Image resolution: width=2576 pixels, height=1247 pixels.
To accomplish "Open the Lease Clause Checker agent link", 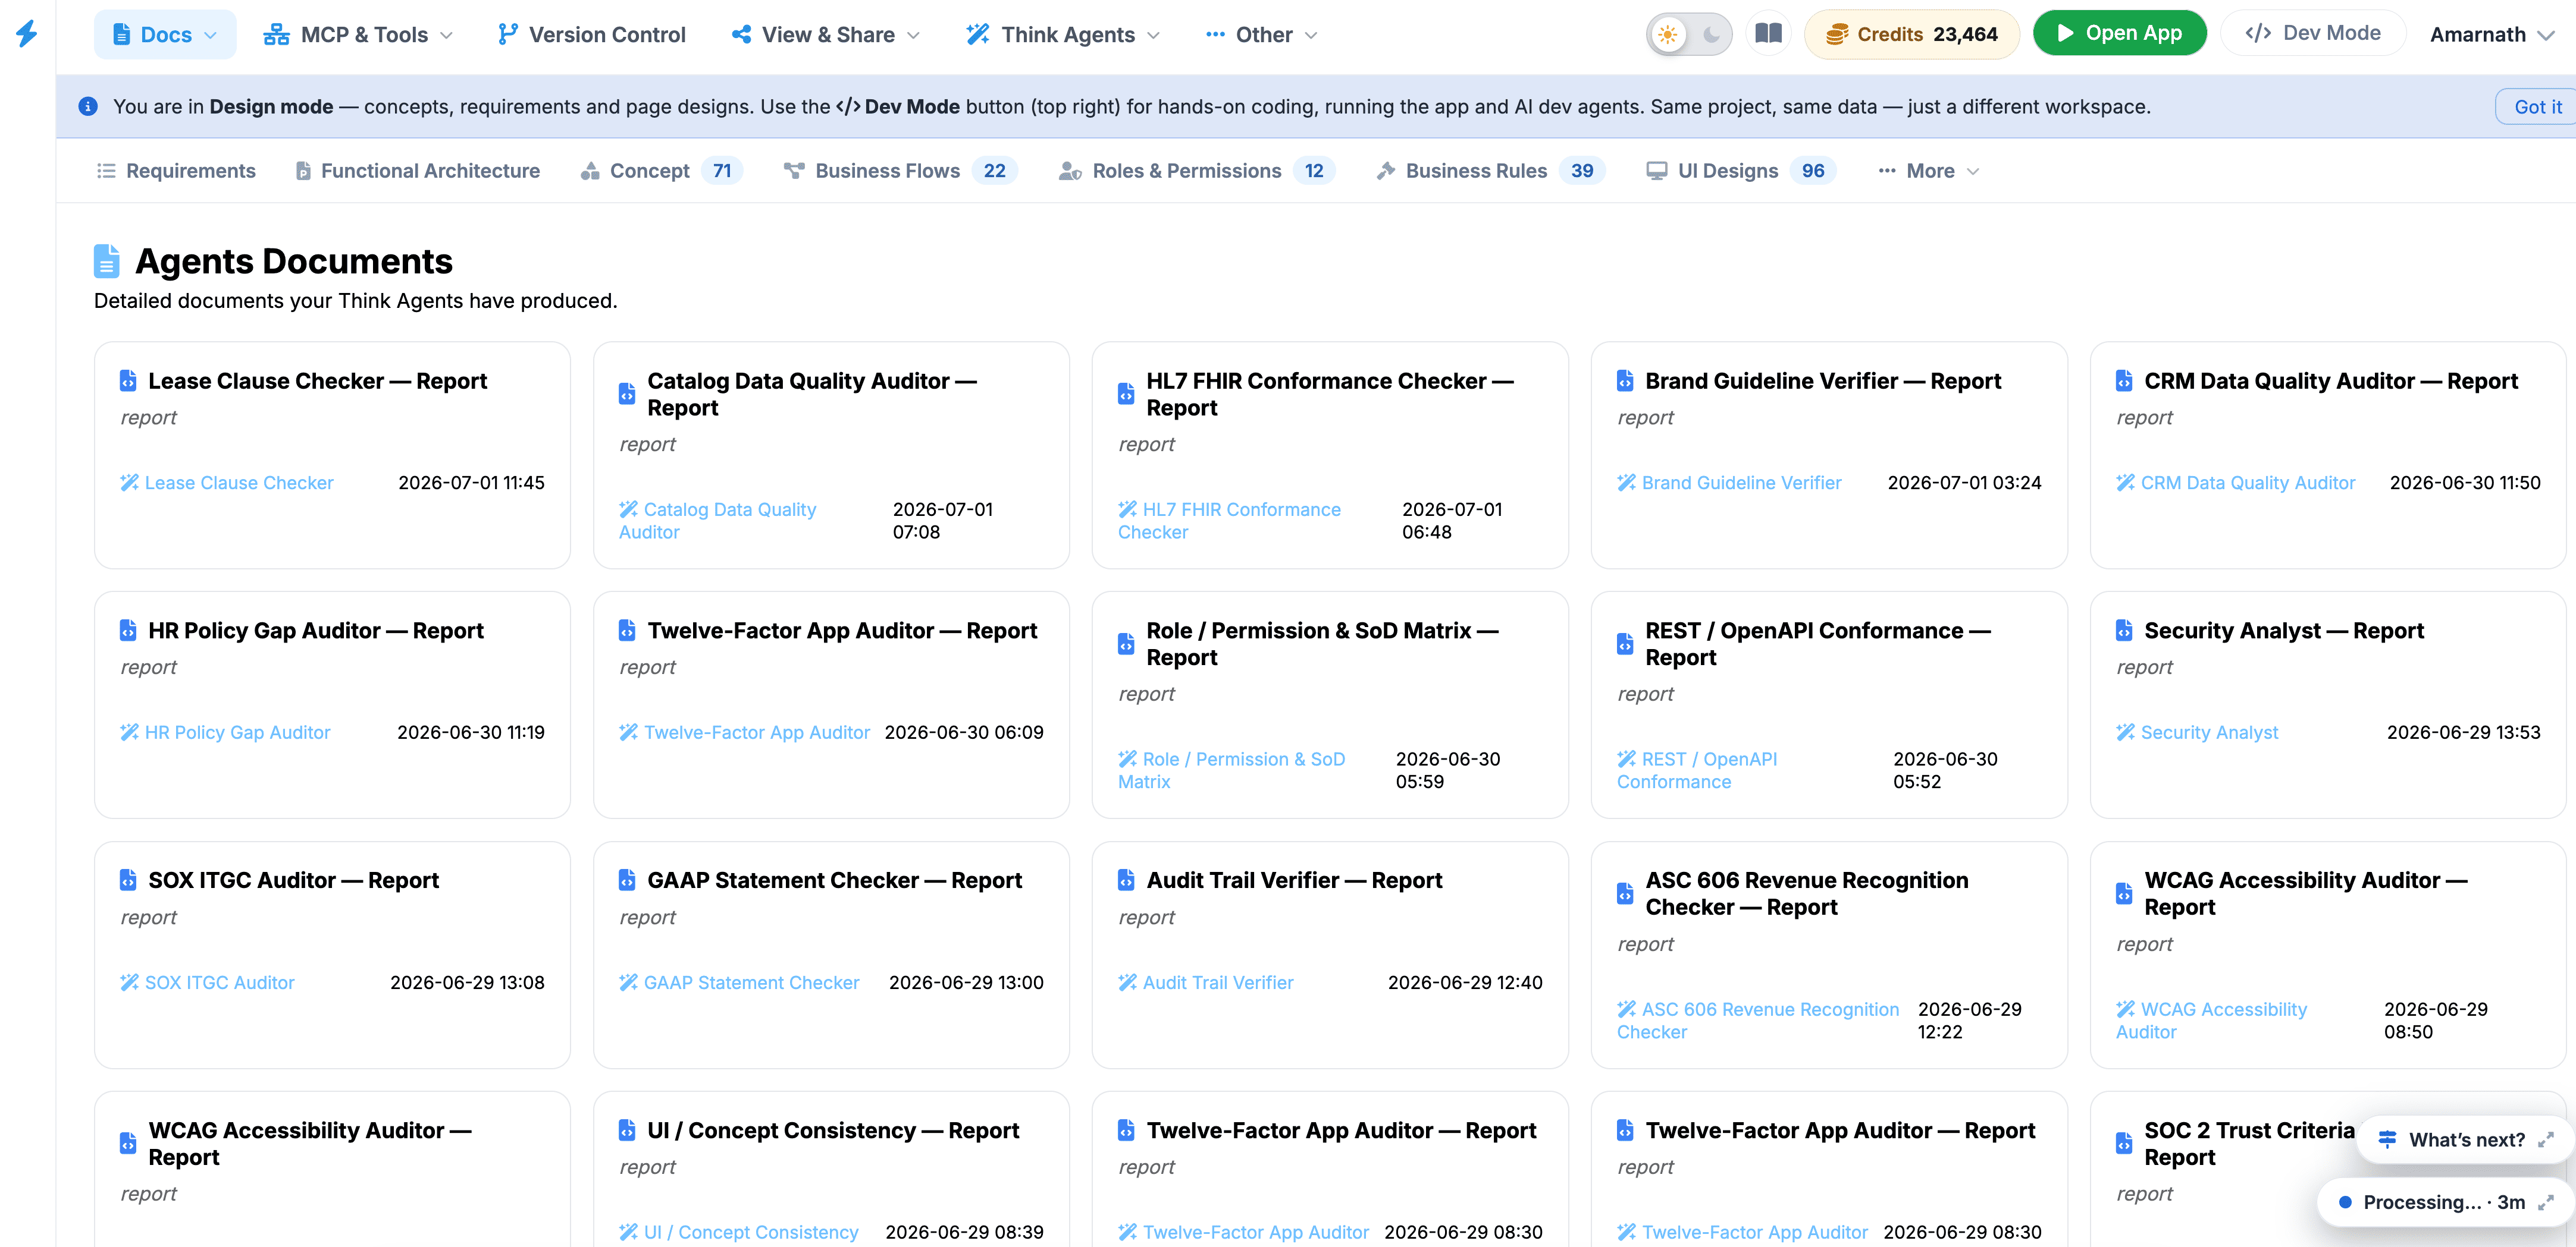I will tap(239, 483).
